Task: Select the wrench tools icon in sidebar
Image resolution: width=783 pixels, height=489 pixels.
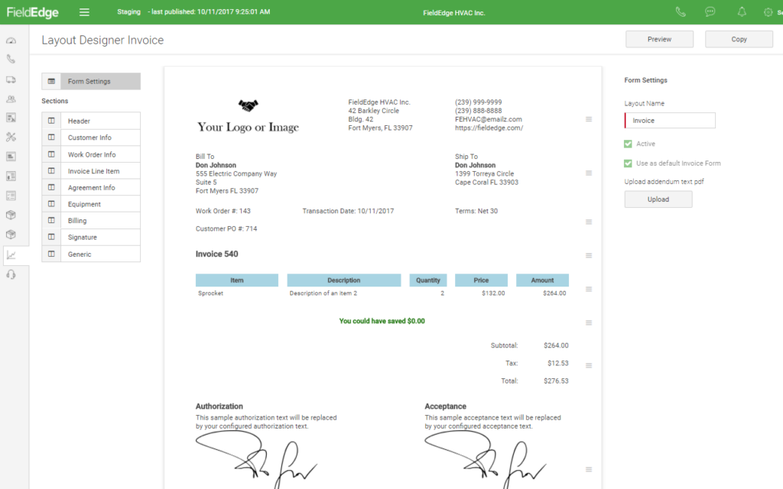Action: click(x=11, y=137)
